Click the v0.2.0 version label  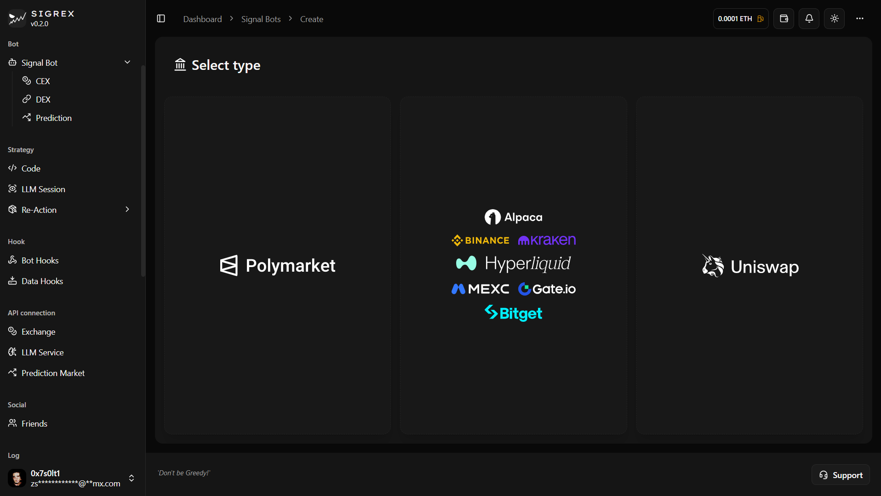(x=40, y=24)
